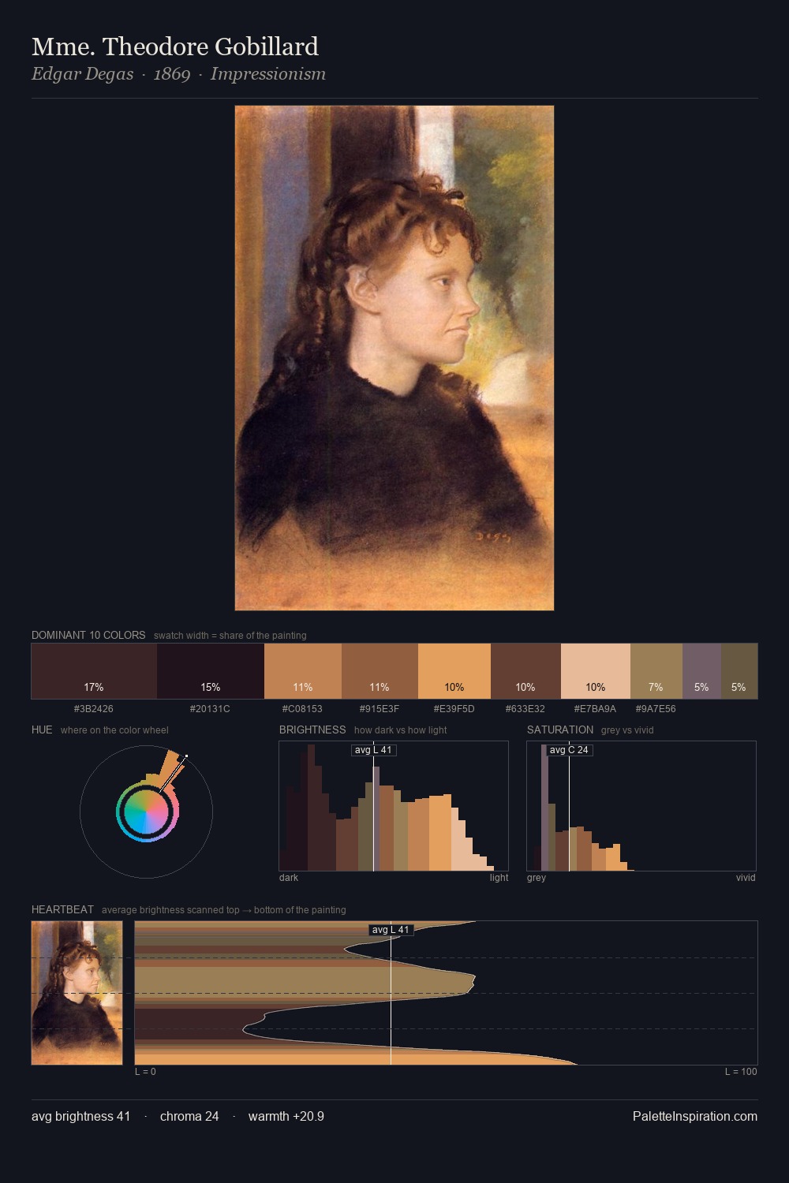This screenshot has width=789, height=1183.
Task: Click the avg L 41 label in Brightness
Action: point(373,750)
